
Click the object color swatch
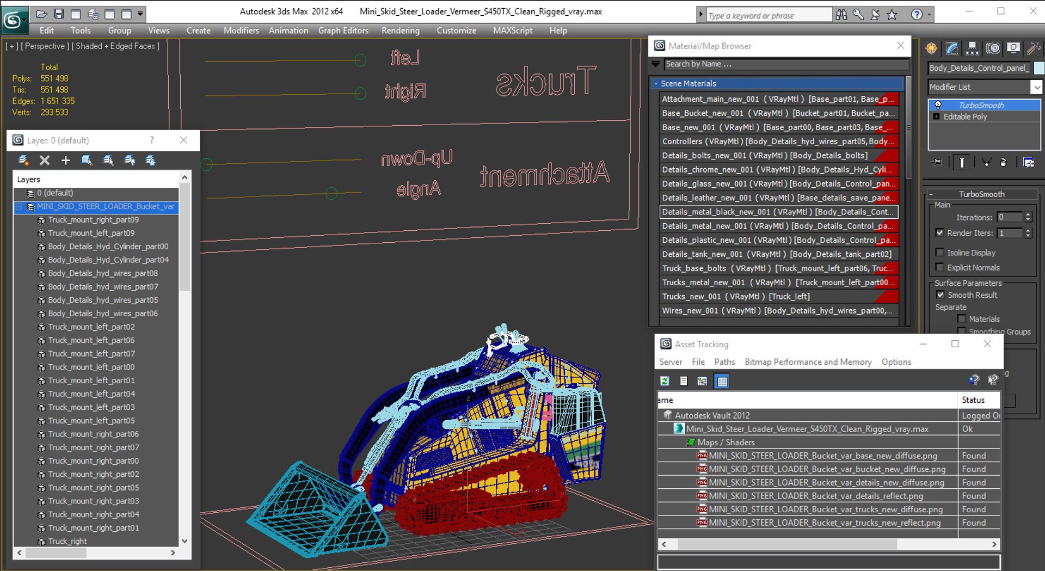[1039, 68]
